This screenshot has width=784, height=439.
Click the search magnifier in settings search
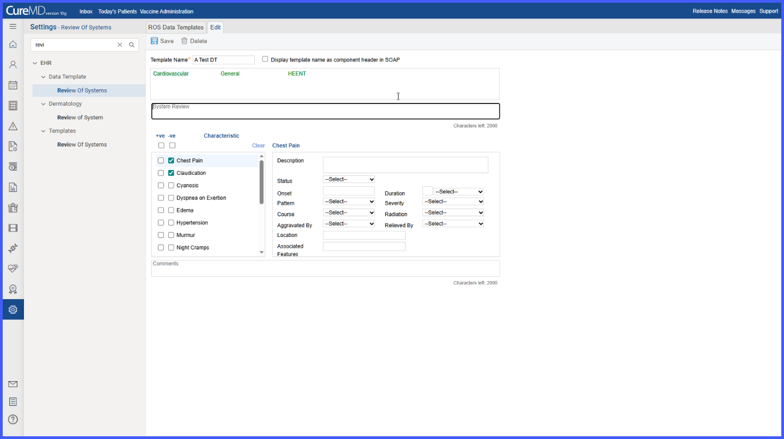tap(132, 45)
